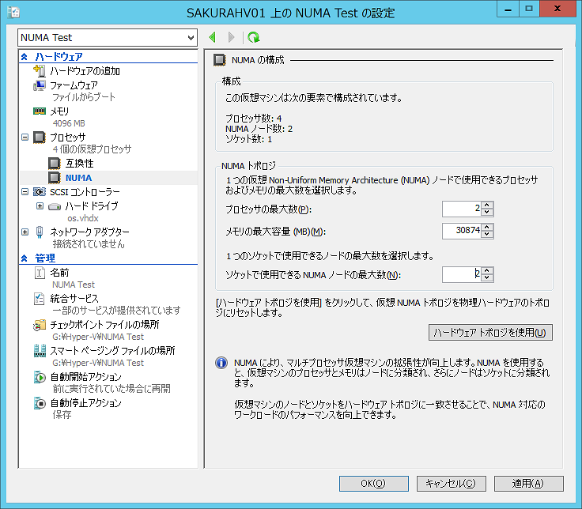Click the プロセッサ chip icon
582x509 pixels.
point(40,138)
